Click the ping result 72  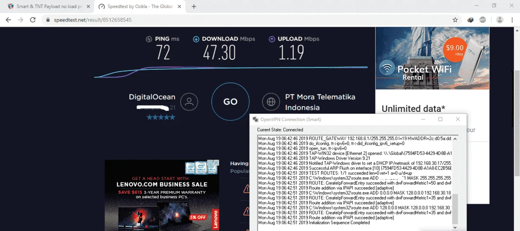tap(163, 53)
